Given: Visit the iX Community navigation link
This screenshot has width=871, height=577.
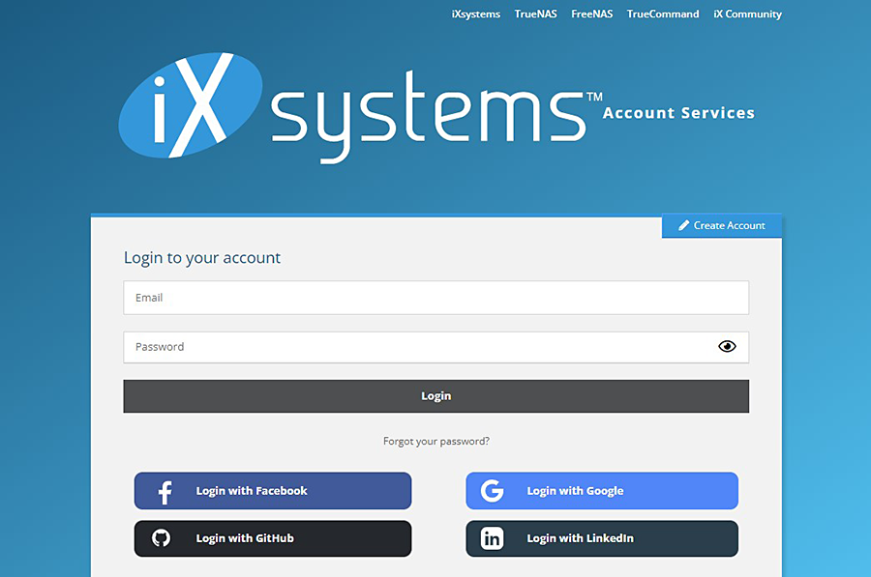Looking at the screenshot, I should pyautogui.click(x=747, y=14).
